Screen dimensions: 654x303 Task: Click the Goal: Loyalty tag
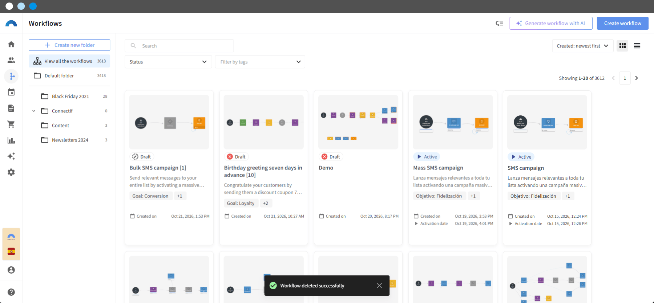click(x=241, y=203)
